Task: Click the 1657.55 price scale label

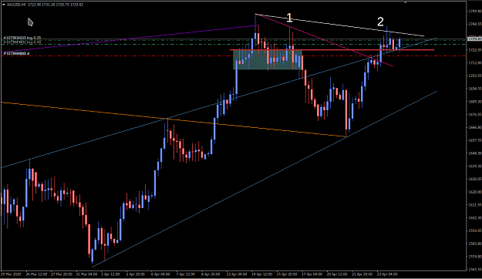Action: coord(475,140)
